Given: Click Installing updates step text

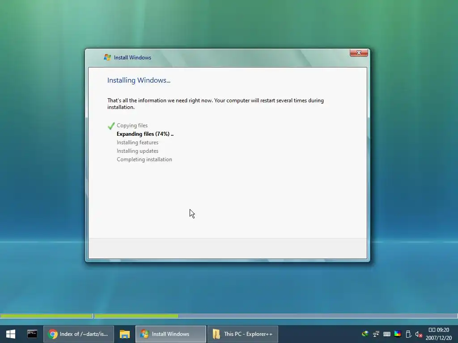Looking at the screenshot, I should click(138, 151).
